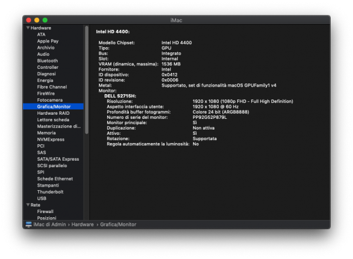Image resolution: width=353 pixels, height=259 pixels.
Task: Select ATA in the sidebar
Action: [x=41, y=35]
